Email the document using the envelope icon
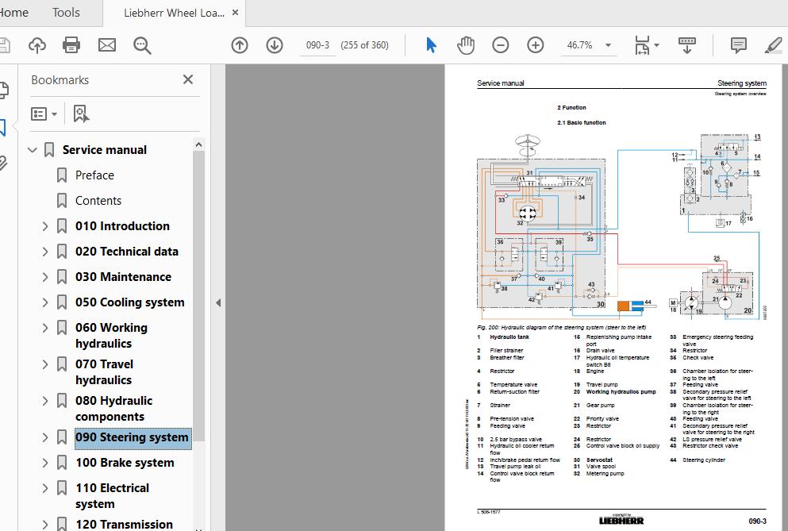This screenshot has width=788, height=531. tap(106, 44)
